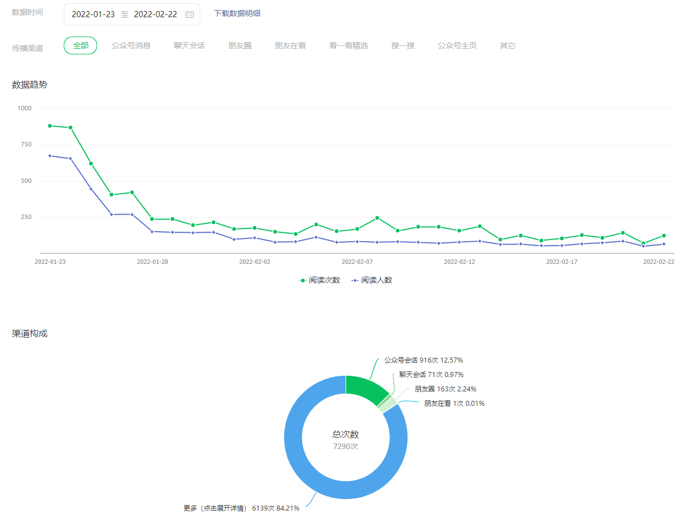Click the calendar icon in date range field
Screen dimensions: 685x525
coord(190,14)
